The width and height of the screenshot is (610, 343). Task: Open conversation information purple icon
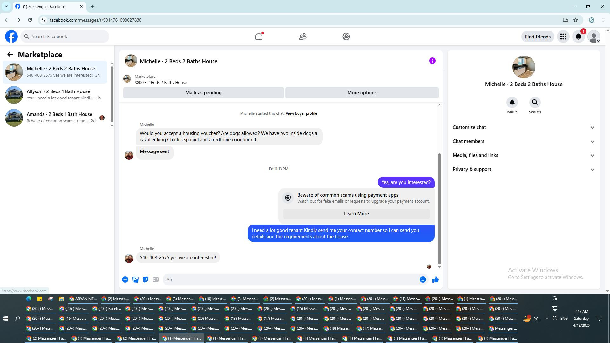(x=432, y=61)
